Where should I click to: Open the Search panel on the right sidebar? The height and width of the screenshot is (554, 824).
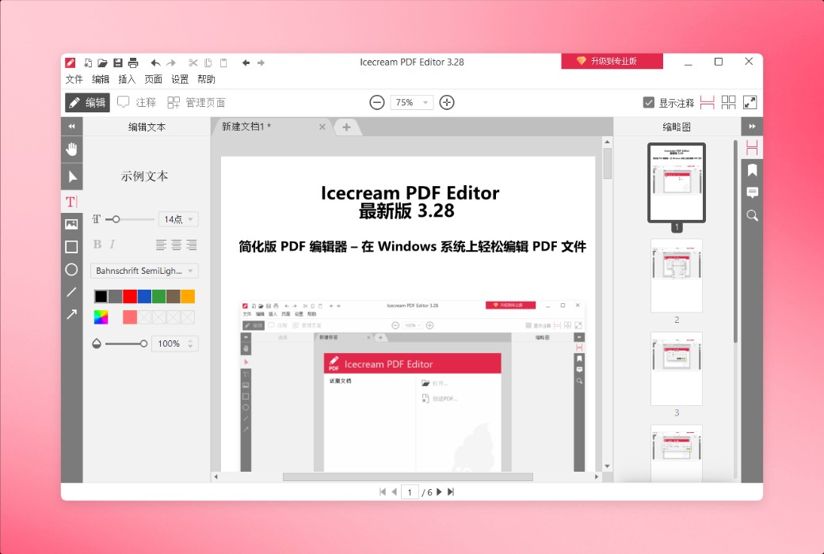pos(751,215)
